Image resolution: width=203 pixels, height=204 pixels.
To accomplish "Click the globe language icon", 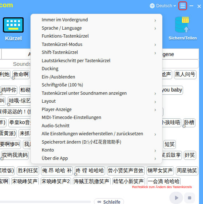I will [152, 6].
